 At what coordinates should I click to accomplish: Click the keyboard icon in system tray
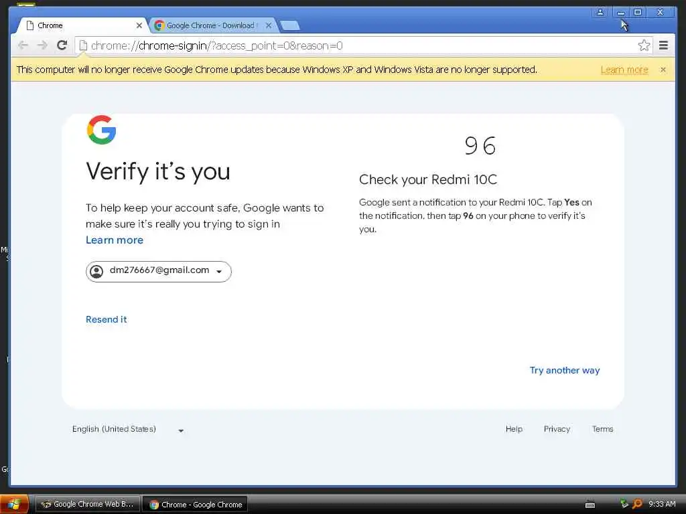[590, 505]
